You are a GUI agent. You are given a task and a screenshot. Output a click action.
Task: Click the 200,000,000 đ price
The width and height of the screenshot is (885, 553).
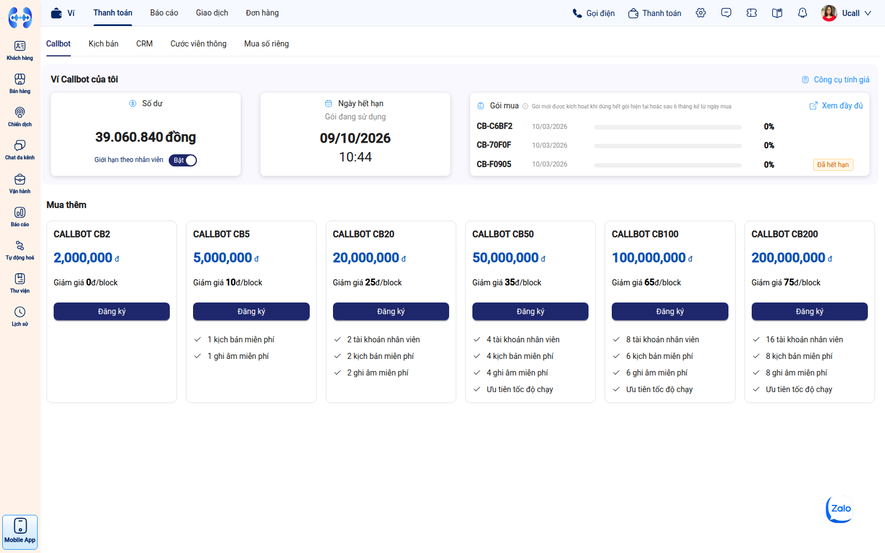pos(792,258)
